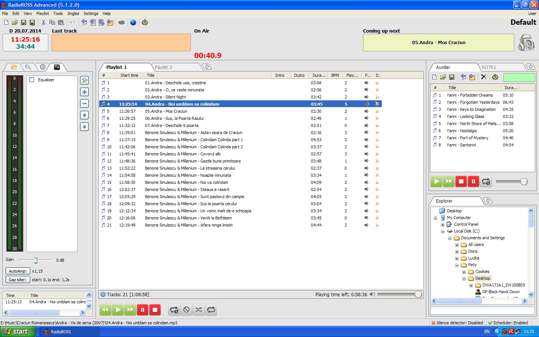The width and height of the screenshot is (539, 337).
Task: Toggle speaker icon for track 5 Mos Craciun
Action: [366, 111]
